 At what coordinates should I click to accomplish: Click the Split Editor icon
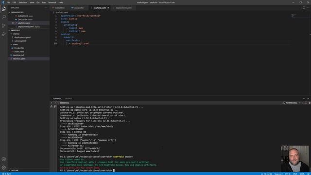(304, 8)
